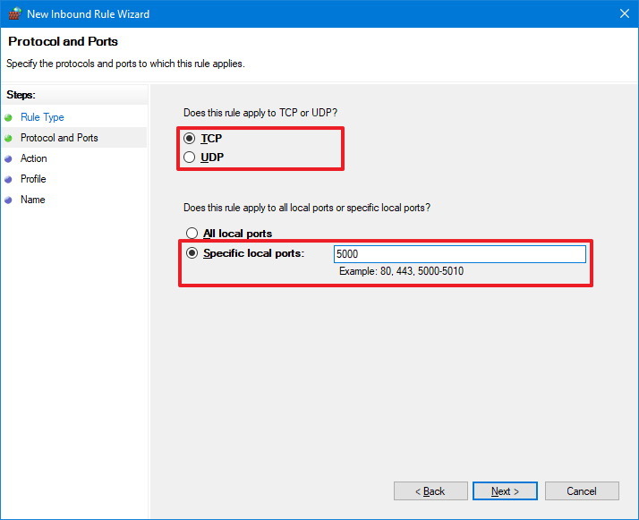The width and height of the screenshot is (639, 520).
Task: Click the green bullet beside Rule Type
Action: pos(8,117)
